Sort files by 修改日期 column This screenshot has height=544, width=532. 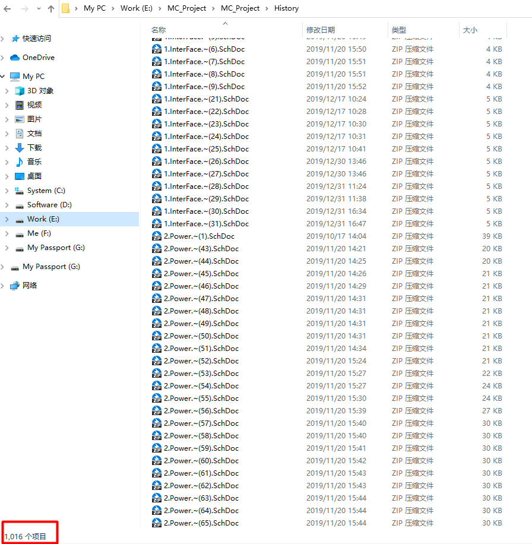coord(321,30)
